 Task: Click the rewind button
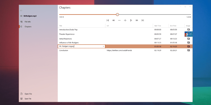[113, 20]
